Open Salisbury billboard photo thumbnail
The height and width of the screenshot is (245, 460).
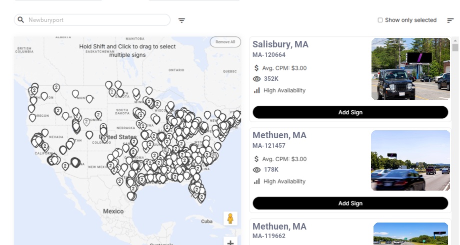point(410,69)
